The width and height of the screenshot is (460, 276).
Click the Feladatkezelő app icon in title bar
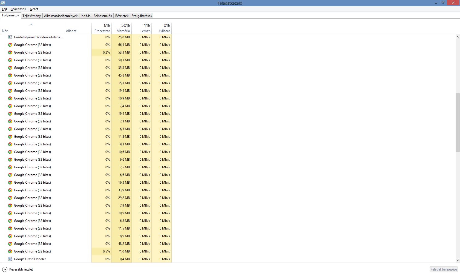pos(3,3)
